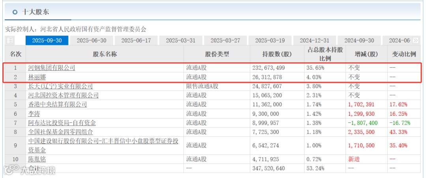
Task: Click the 变动比例 column header
Action: click(x=404, y=54)
